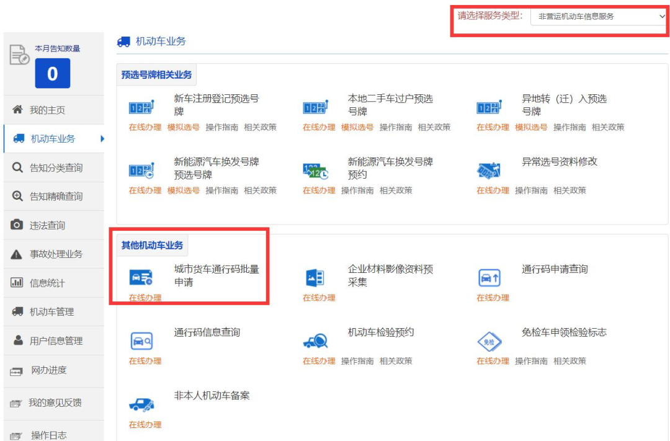The width and height of the screenshot is (670, 441).
Task: Select 事故处理业务 sidebar item
Action: (x=56, y=254)
